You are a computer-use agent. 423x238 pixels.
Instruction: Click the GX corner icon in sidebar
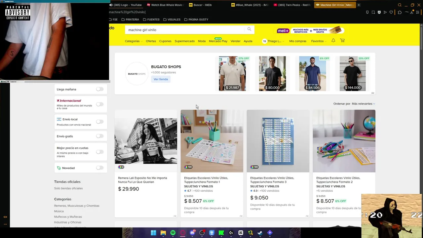pos(5,217)
